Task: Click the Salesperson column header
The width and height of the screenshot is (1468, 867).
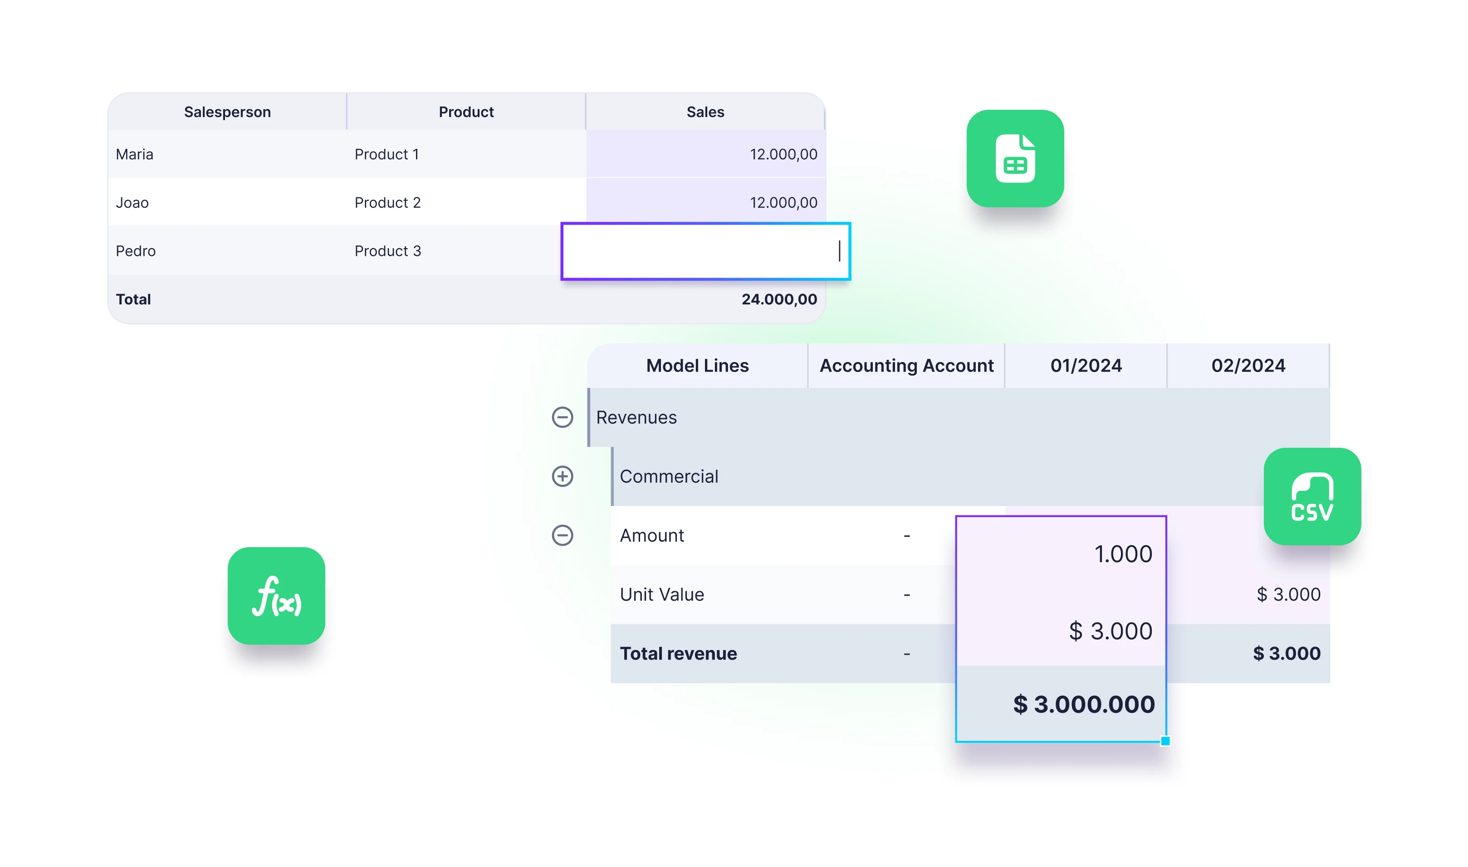Action: click(227, 112)
